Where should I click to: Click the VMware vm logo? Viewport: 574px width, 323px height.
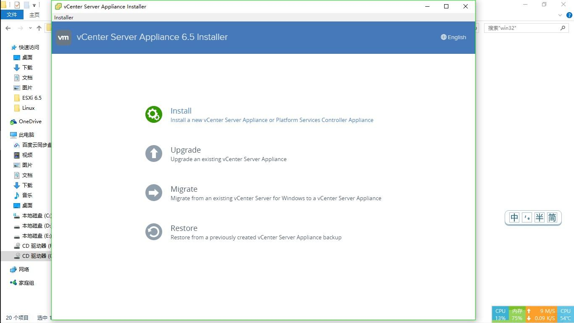pos(63,37)
